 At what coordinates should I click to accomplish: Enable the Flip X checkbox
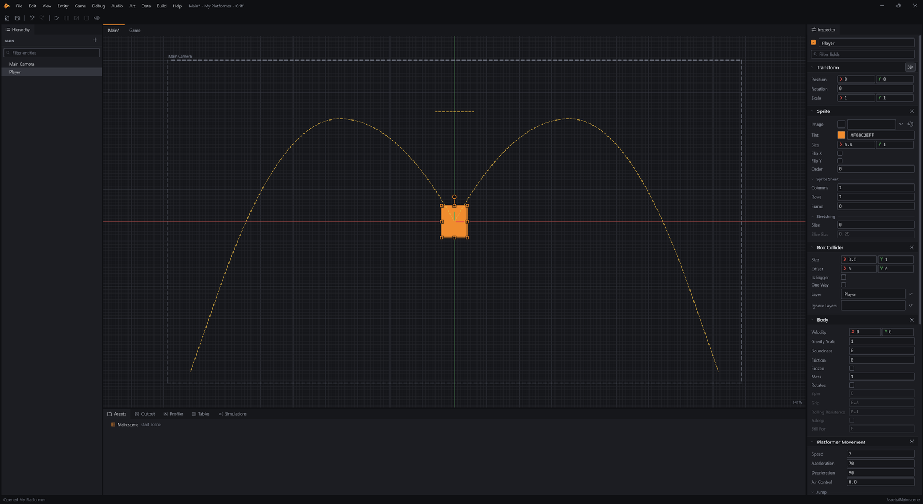click(840, 153)
